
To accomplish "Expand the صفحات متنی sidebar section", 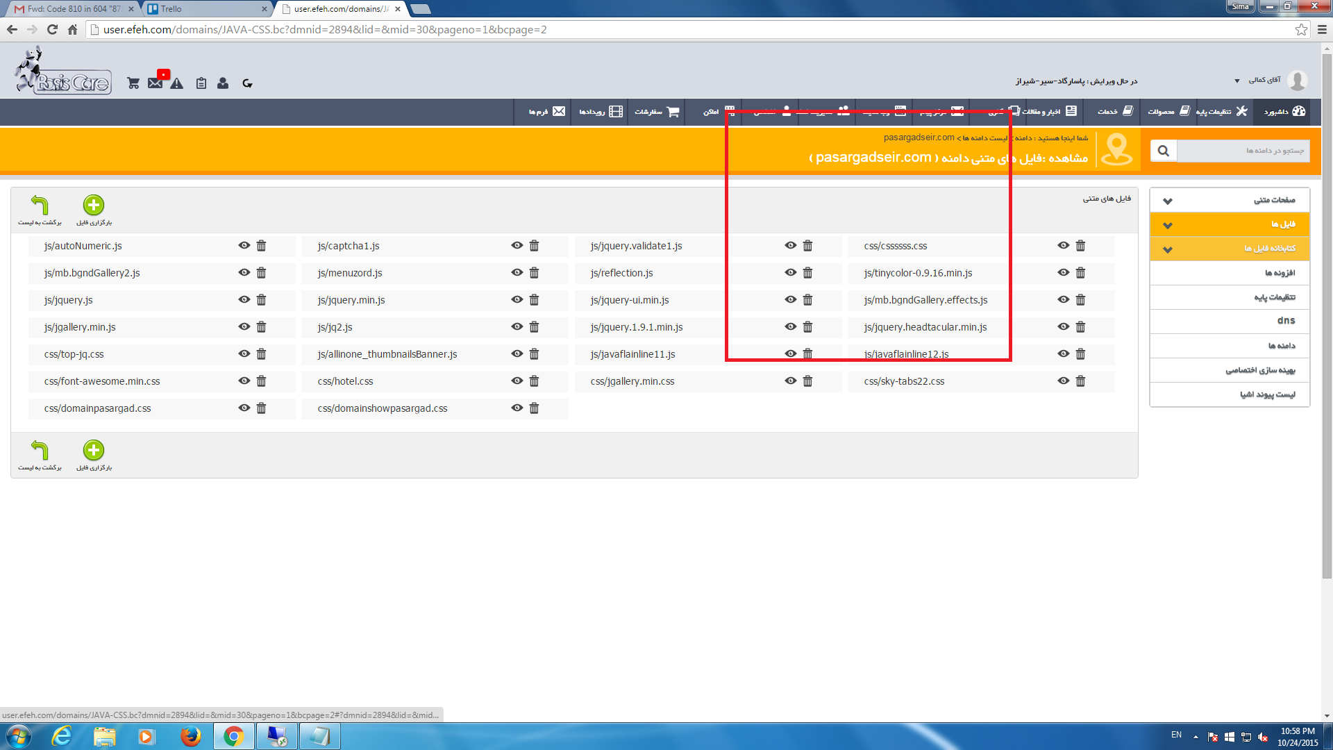I will [x=1230, y=201].
